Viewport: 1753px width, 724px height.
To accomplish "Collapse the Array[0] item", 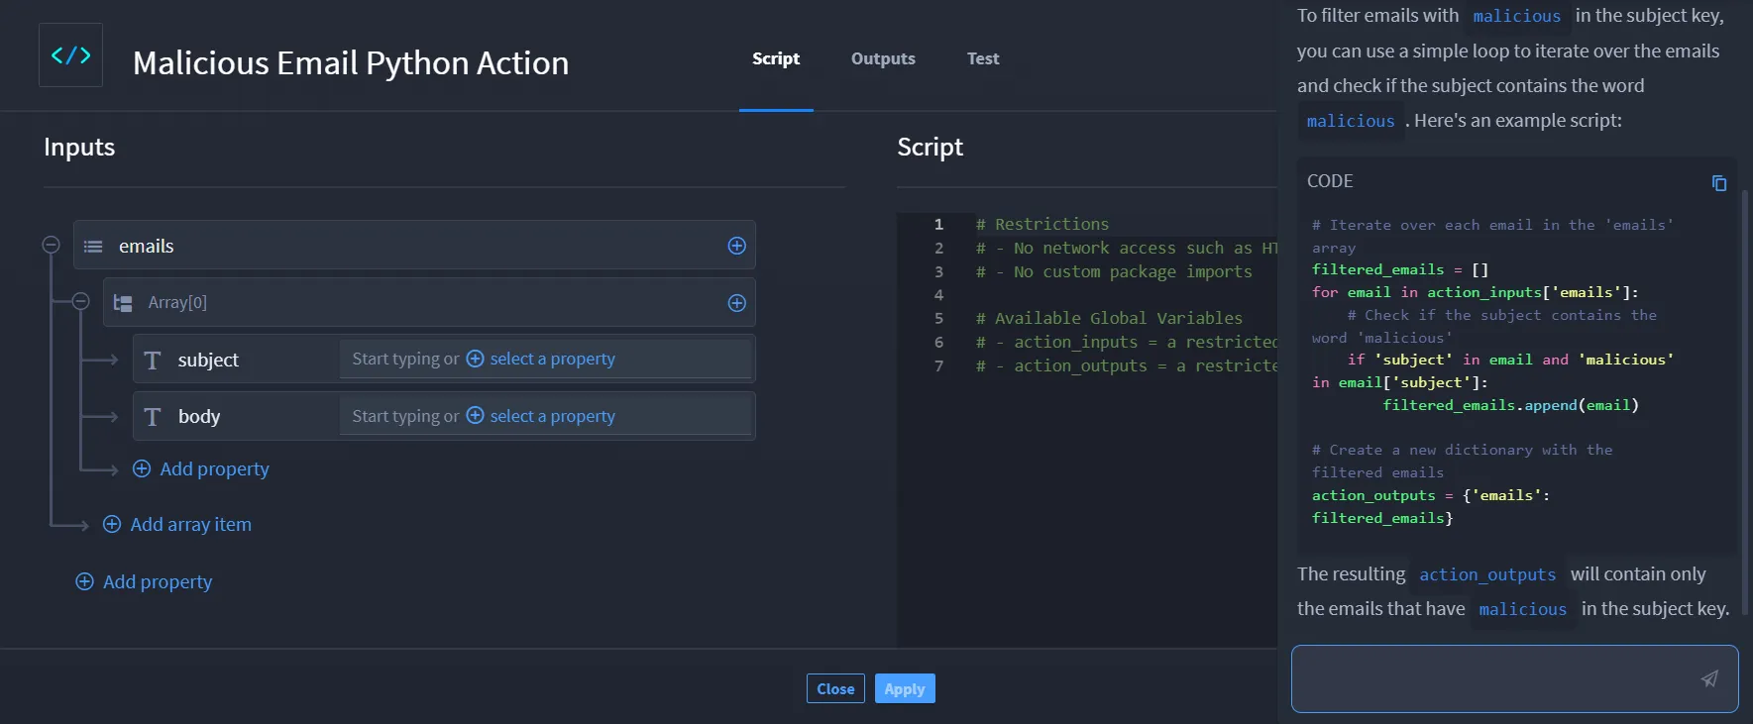I will [81, 301].
